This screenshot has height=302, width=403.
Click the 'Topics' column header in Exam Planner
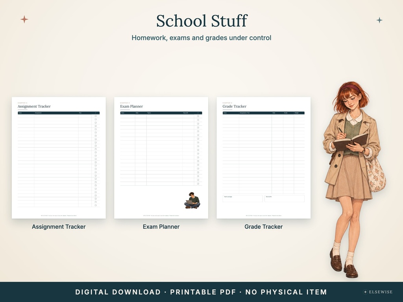tap(149, 113)
